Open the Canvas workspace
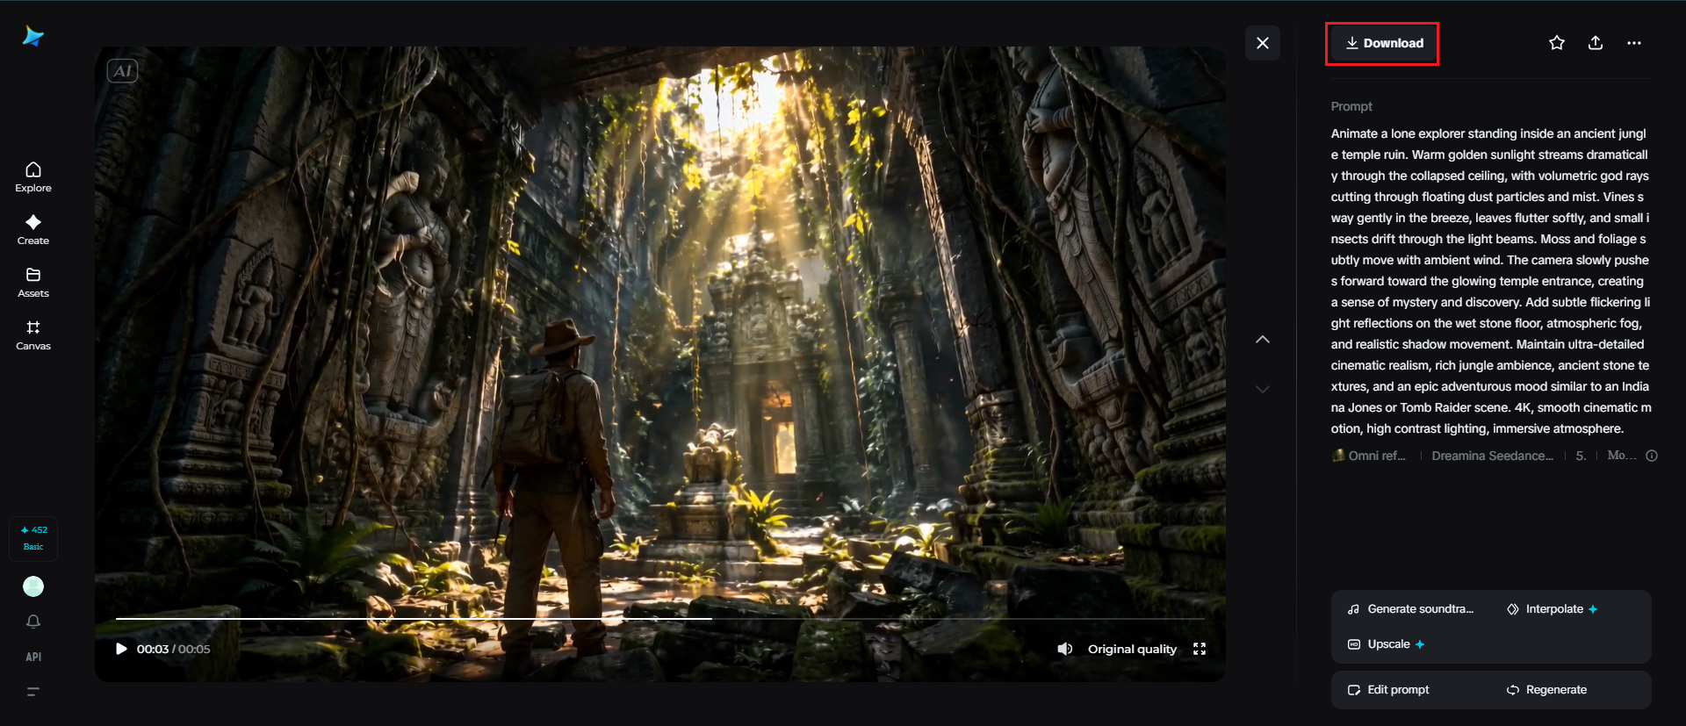 33,335
